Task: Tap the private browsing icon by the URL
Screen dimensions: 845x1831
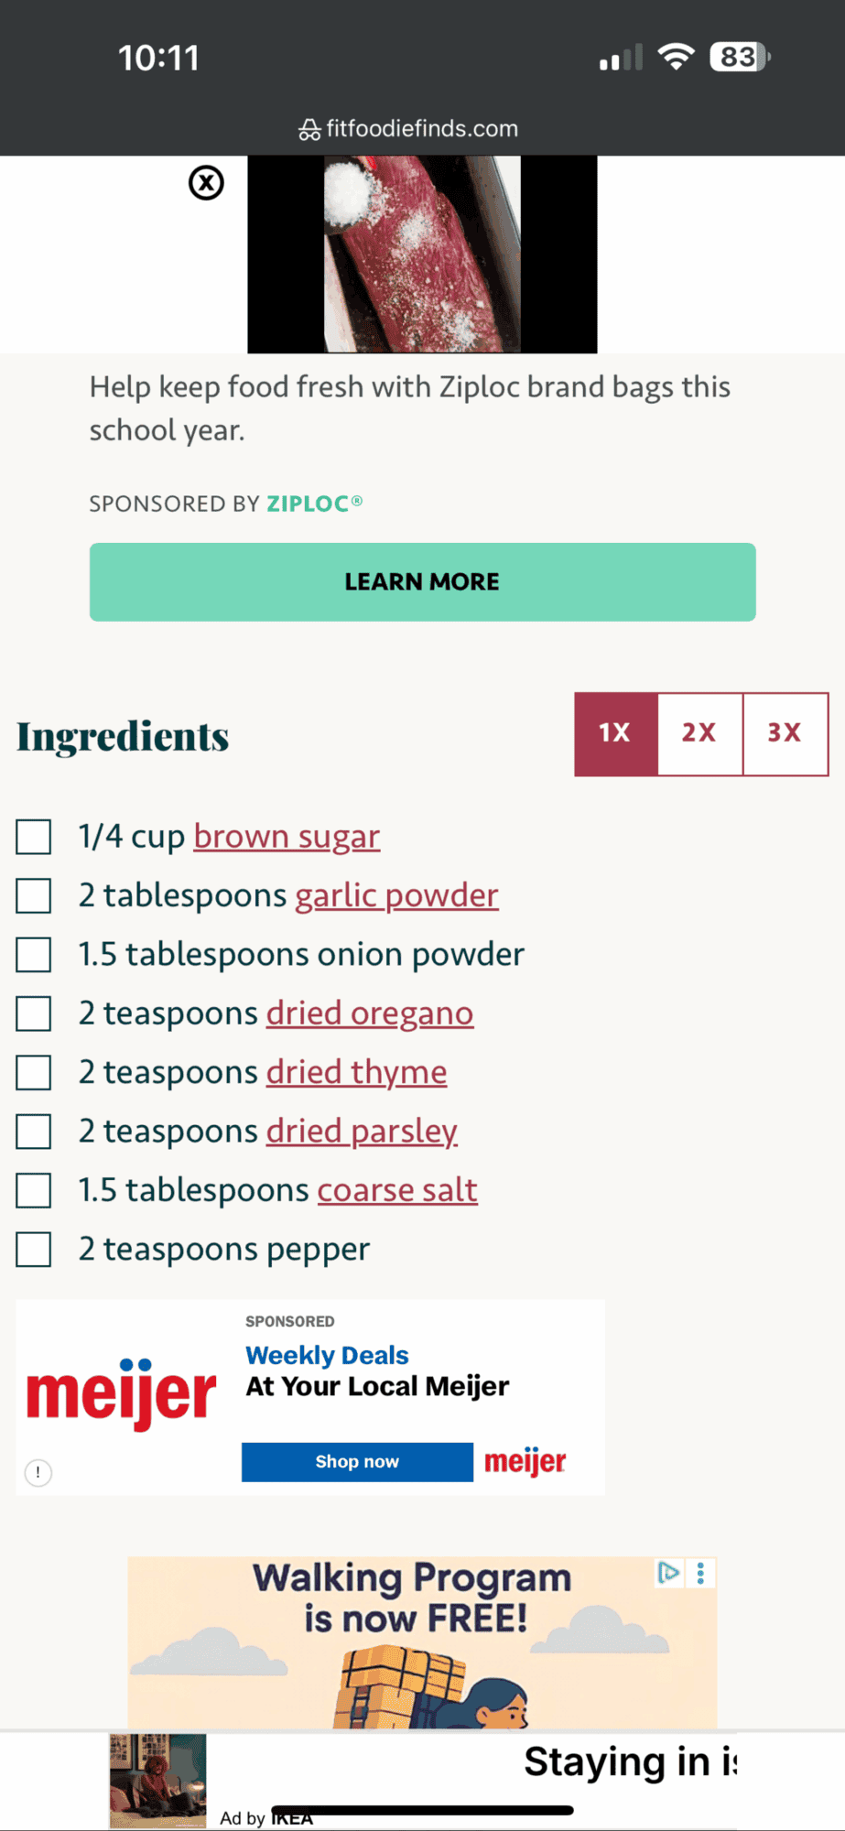Action: (309, 130)
